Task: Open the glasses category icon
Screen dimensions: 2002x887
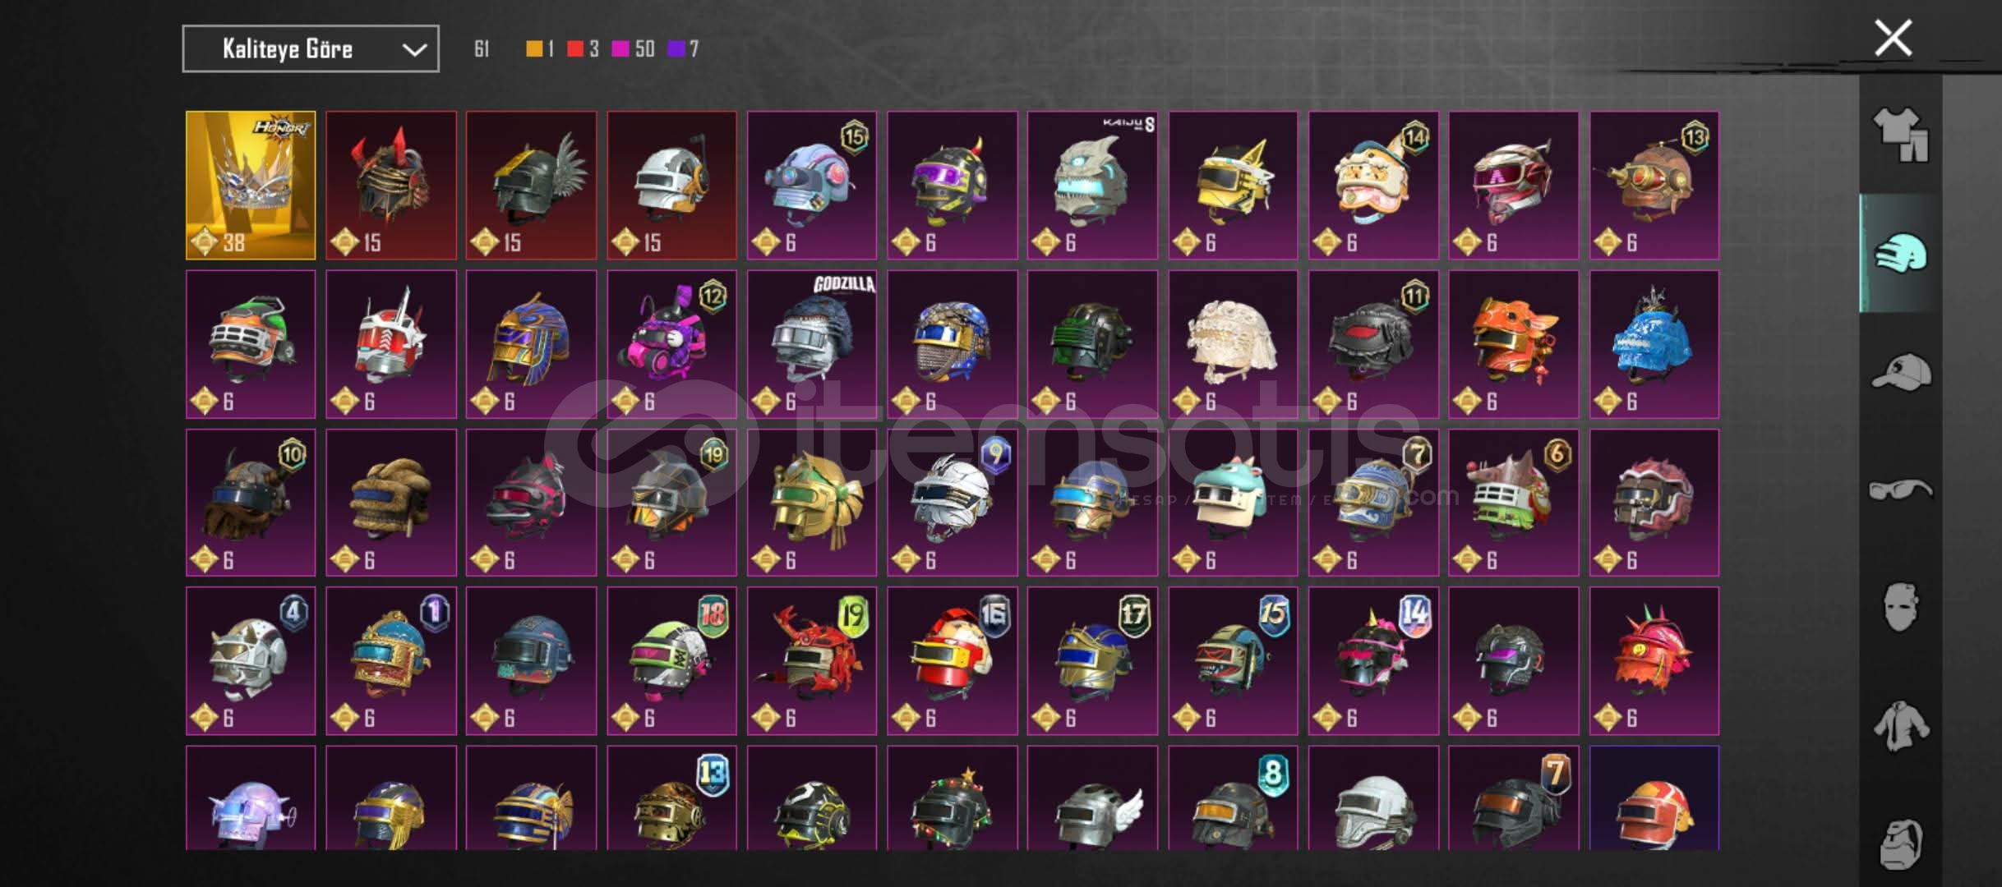Action: (x=1901, y=490)
